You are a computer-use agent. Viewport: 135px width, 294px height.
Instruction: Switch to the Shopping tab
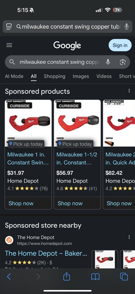point(54,76)
